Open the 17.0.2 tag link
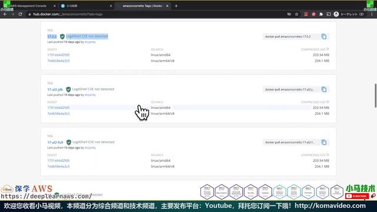377x212 pixels. pyautogui.click(x=52, y=37)
